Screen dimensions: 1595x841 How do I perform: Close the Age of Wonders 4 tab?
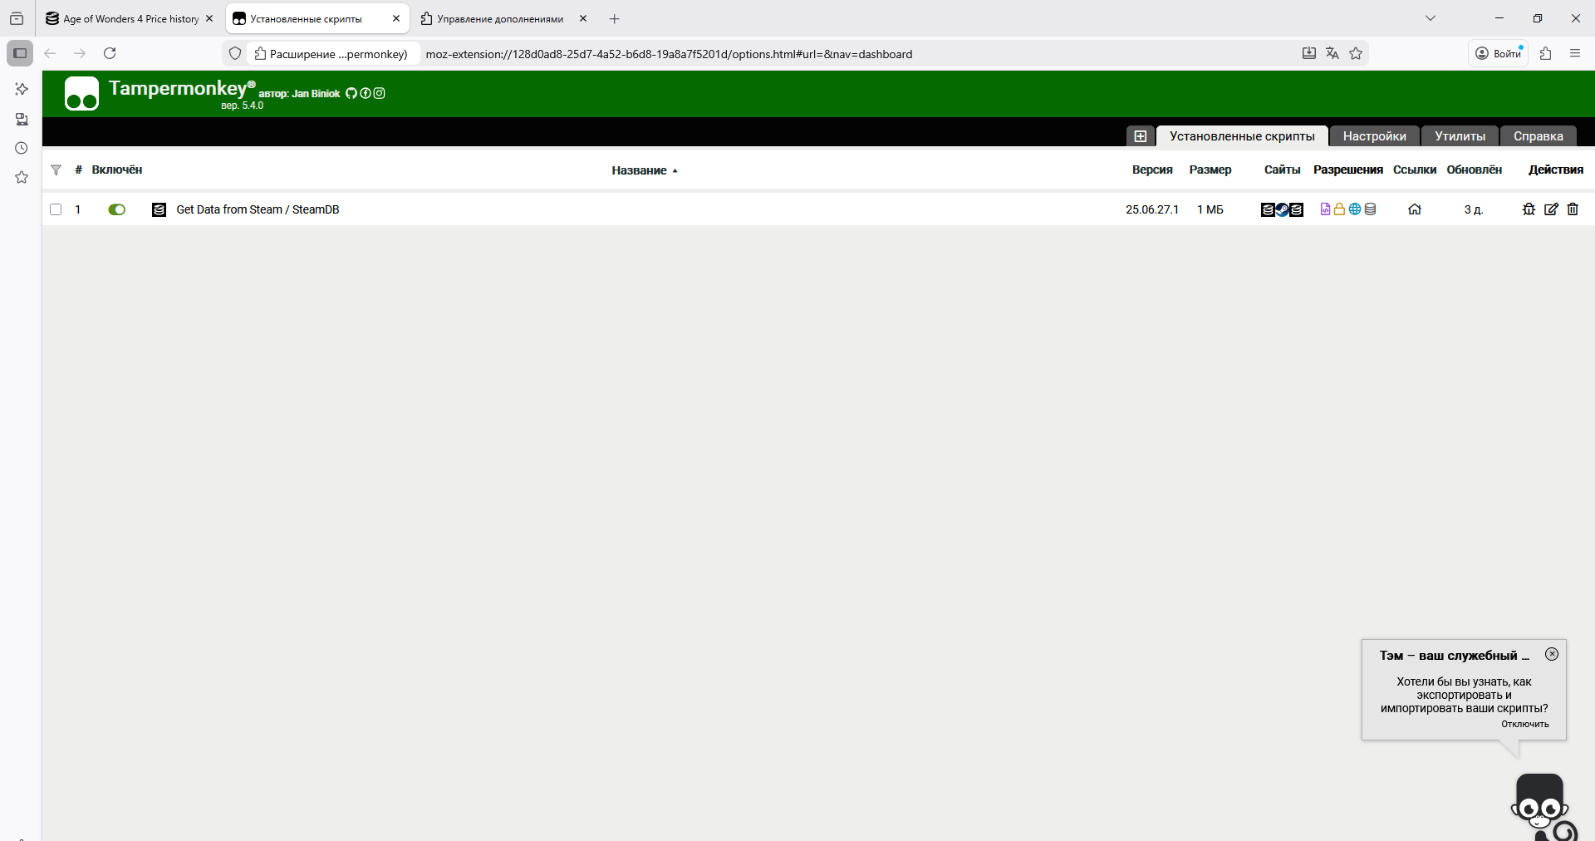click(209, 18)
